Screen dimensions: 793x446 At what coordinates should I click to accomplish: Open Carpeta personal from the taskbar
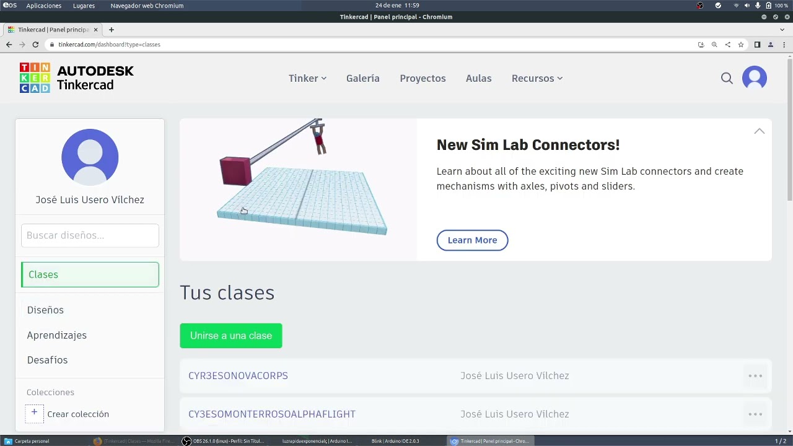coord(27,441)
